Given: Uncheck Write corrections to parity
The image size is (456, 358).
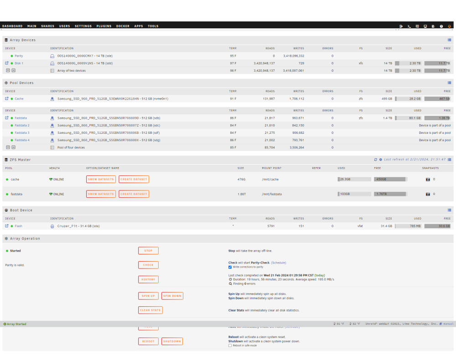Looking at the screenshot, I should click(x=230, y=267).
